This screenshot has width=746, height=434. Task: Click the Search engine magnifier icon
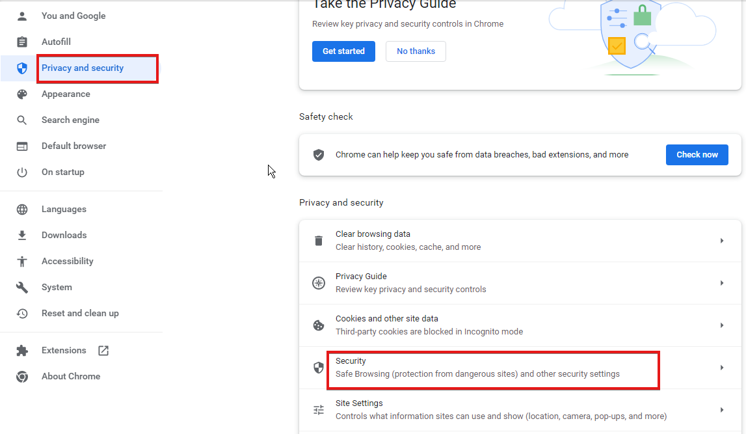point(22,120)
